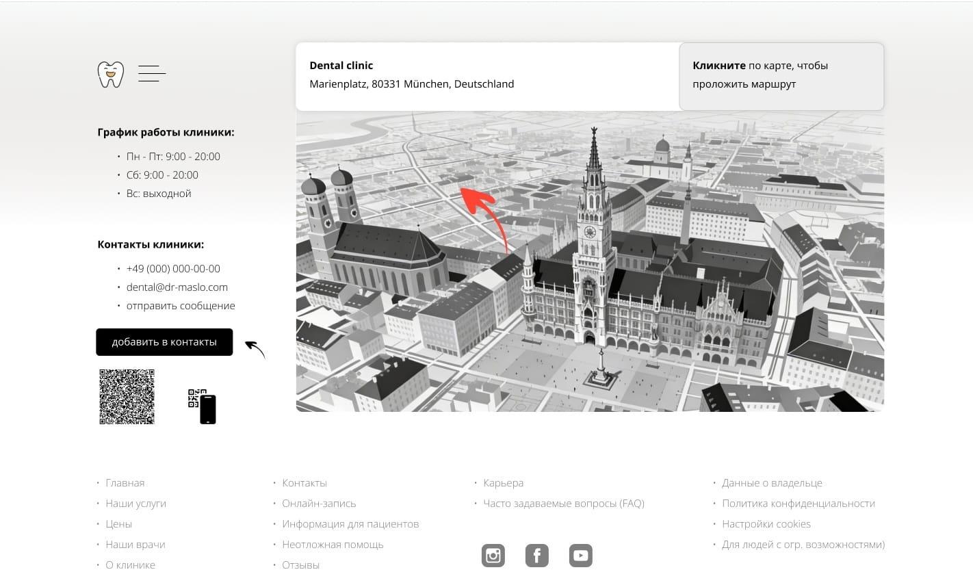Screen dimensions: 973x585
Task: Open "Карьера" footer link
Action: tap(504, 483)
